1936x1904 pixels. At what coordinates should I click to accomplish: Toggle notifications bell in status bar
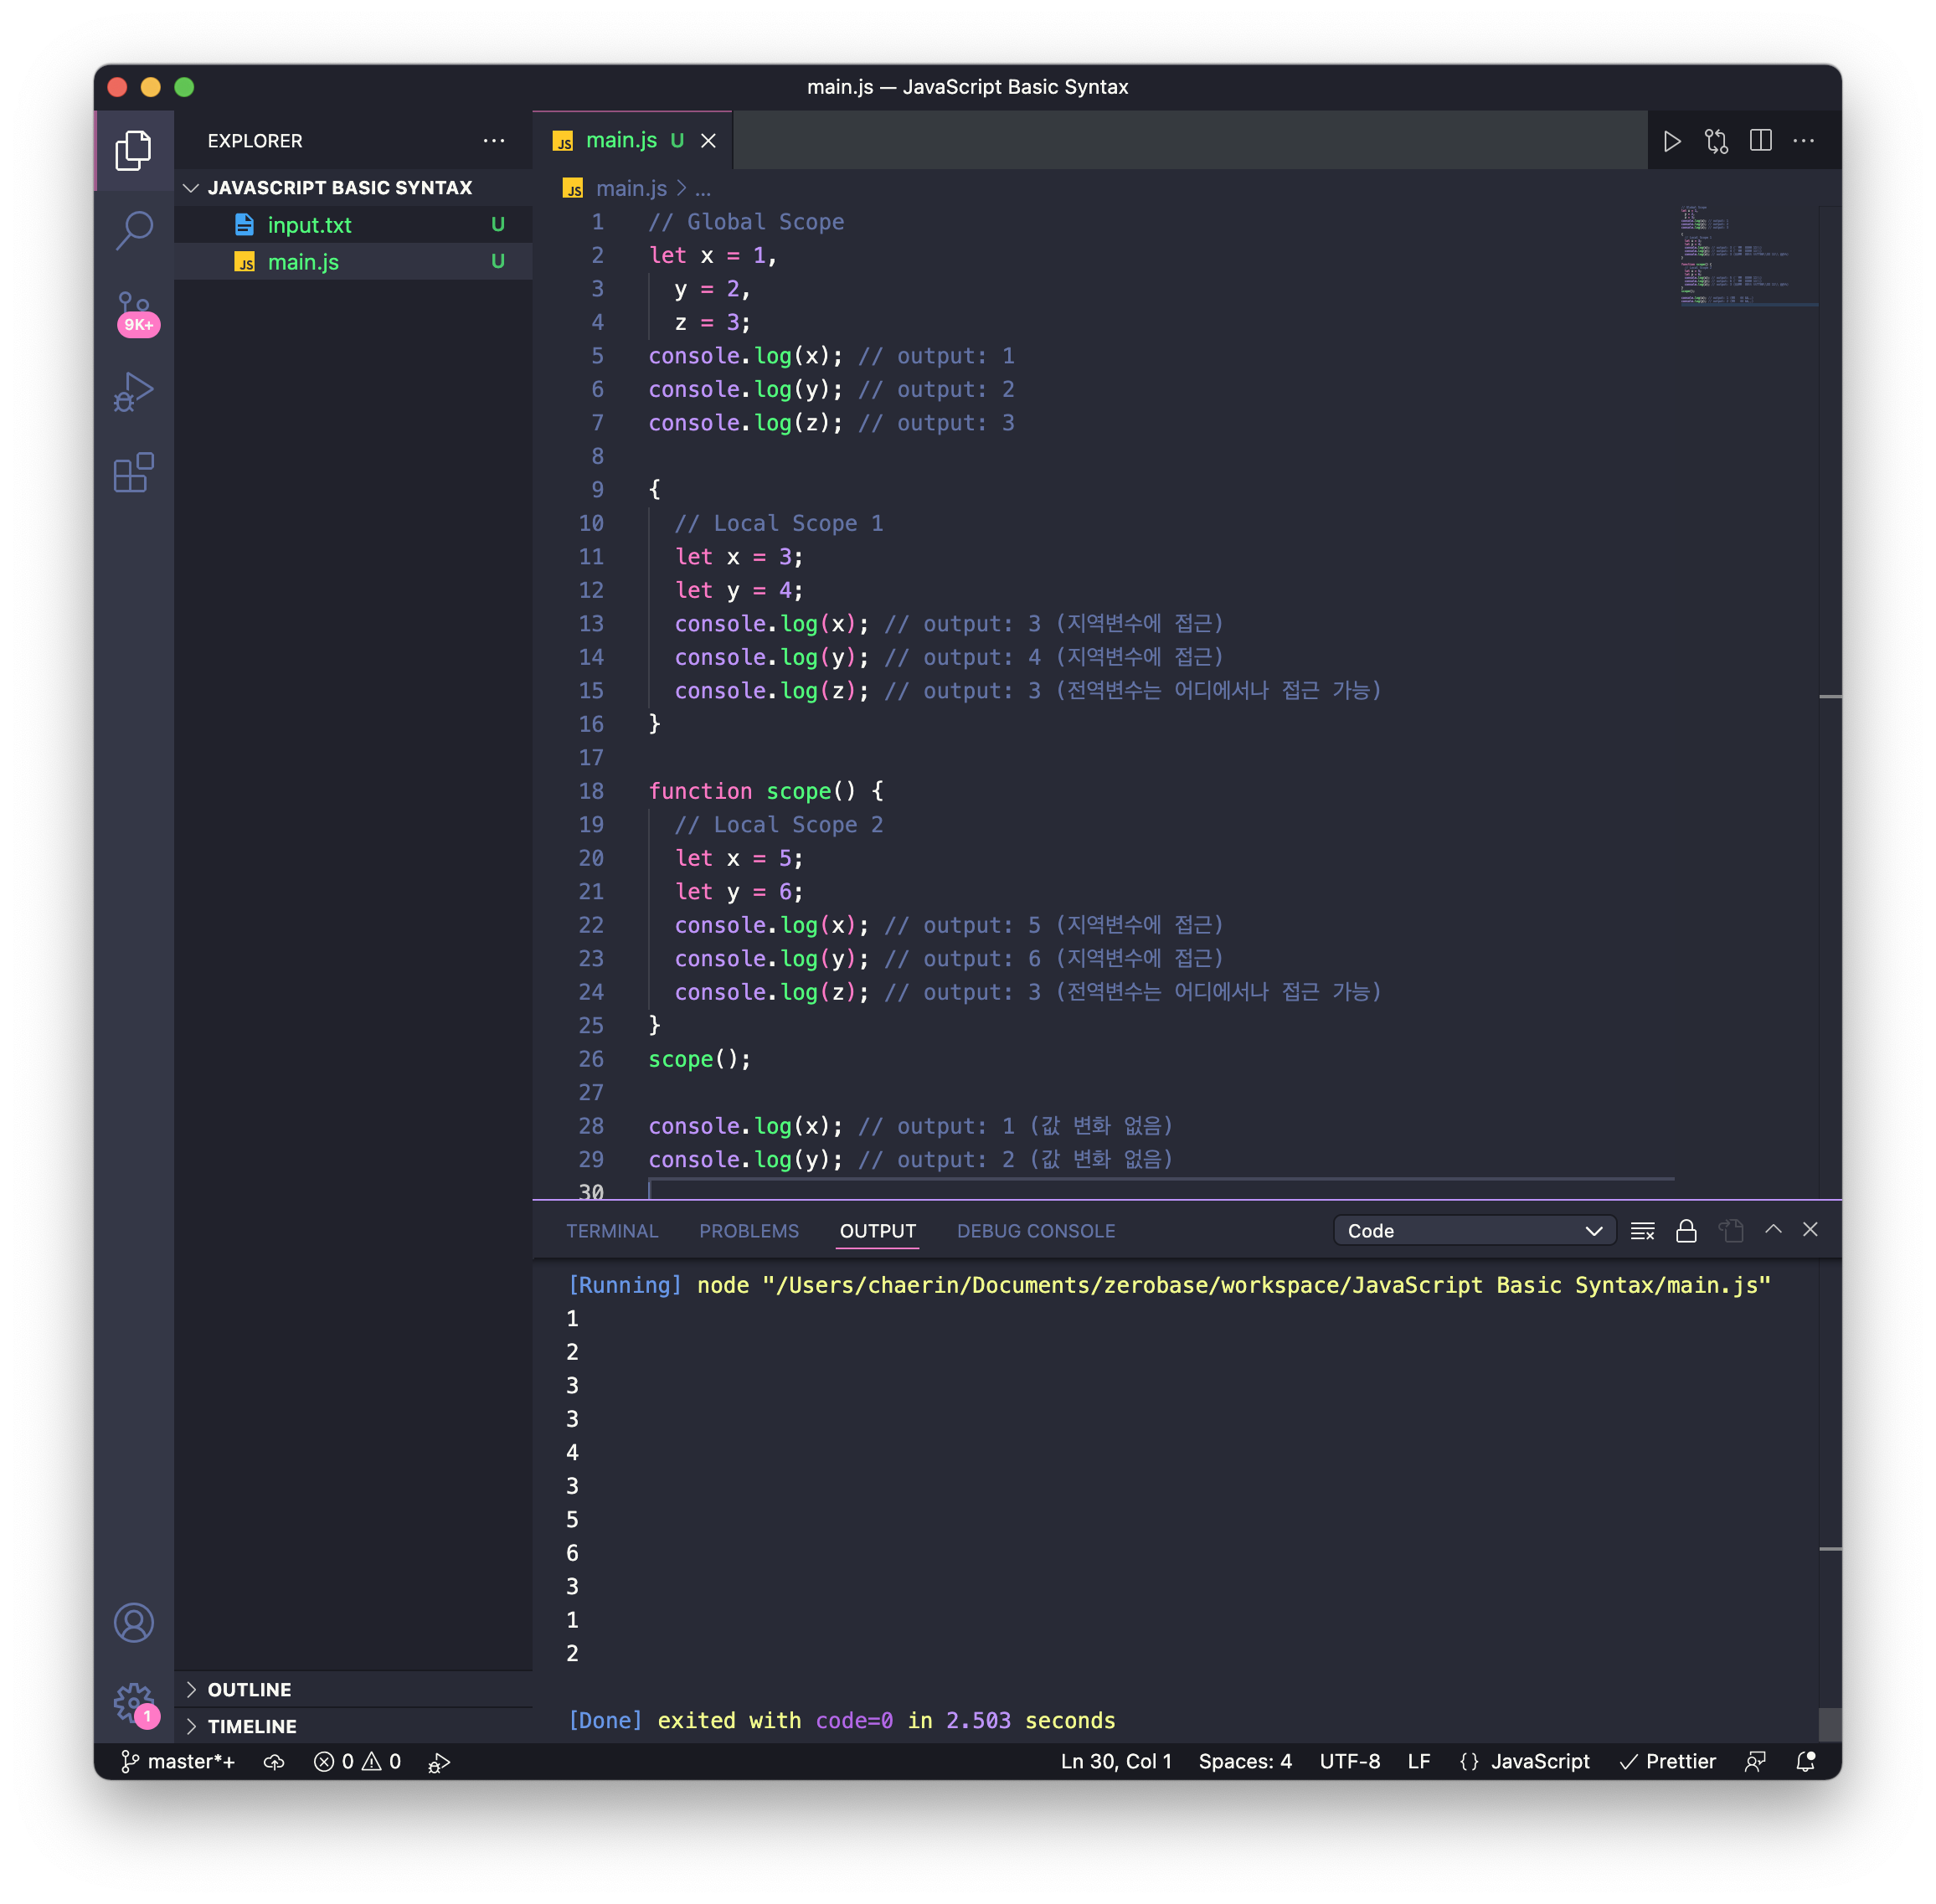pyautogui.click(x=1805, y=1762)
